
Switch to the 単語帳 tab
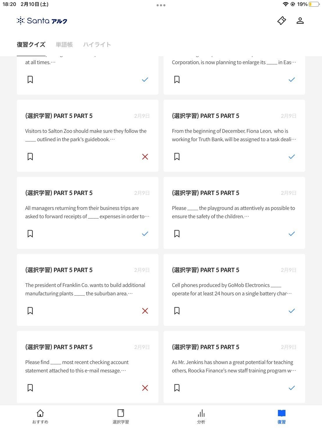64,45
